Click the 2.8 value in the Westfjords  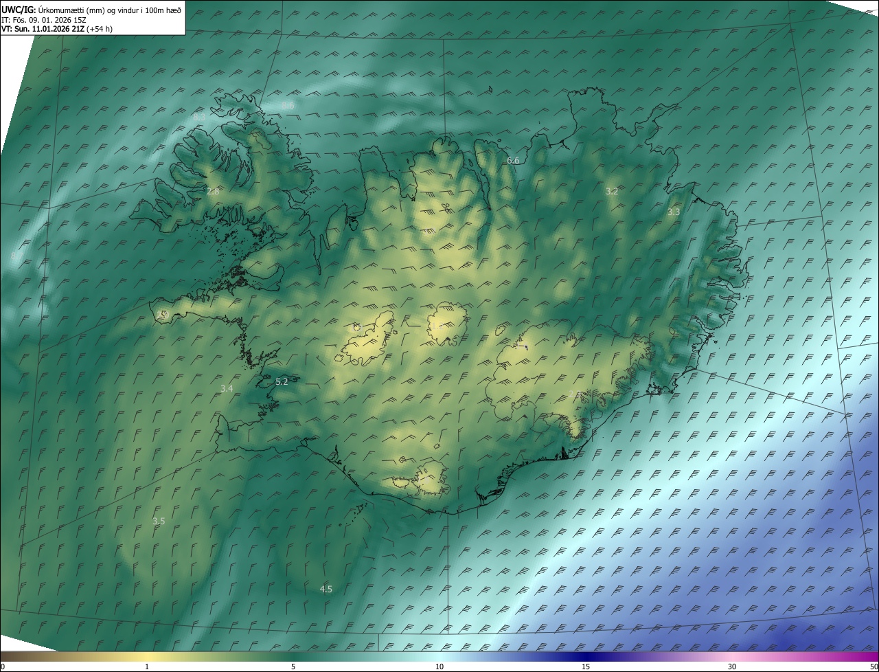point(213,191)
